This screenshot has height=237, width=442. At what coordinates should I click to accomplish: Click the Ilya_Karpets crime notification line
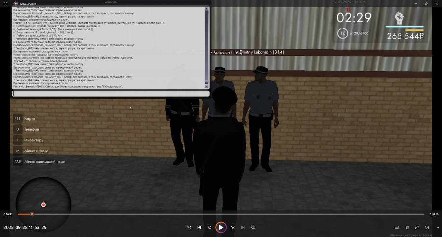click(73, 58)
